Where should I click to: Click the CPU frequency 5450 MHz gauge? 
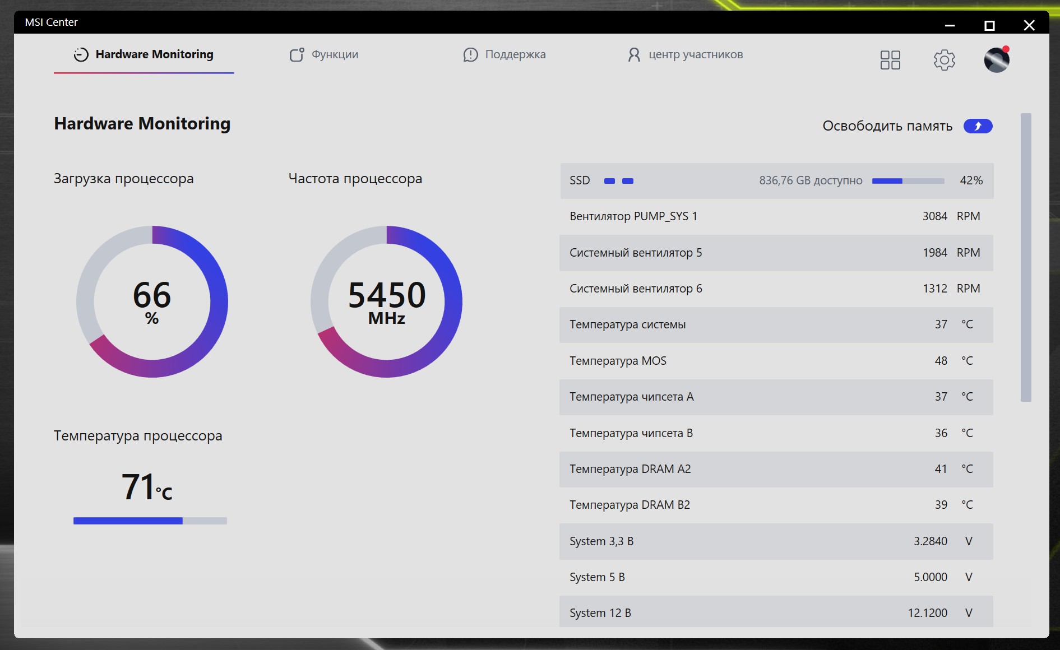387,301
